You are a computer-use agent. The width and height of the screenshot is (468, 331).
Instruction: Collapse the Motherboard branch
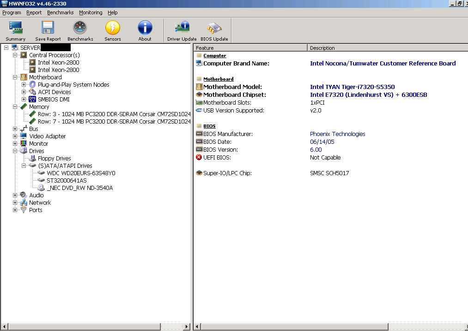point(15,77)
